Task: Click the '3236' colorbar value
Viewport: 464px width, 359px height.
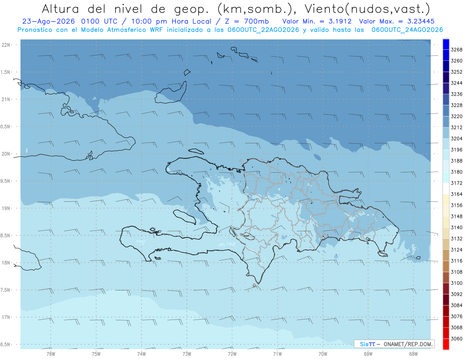Action: pyautogui.click(x=457, y=94)
